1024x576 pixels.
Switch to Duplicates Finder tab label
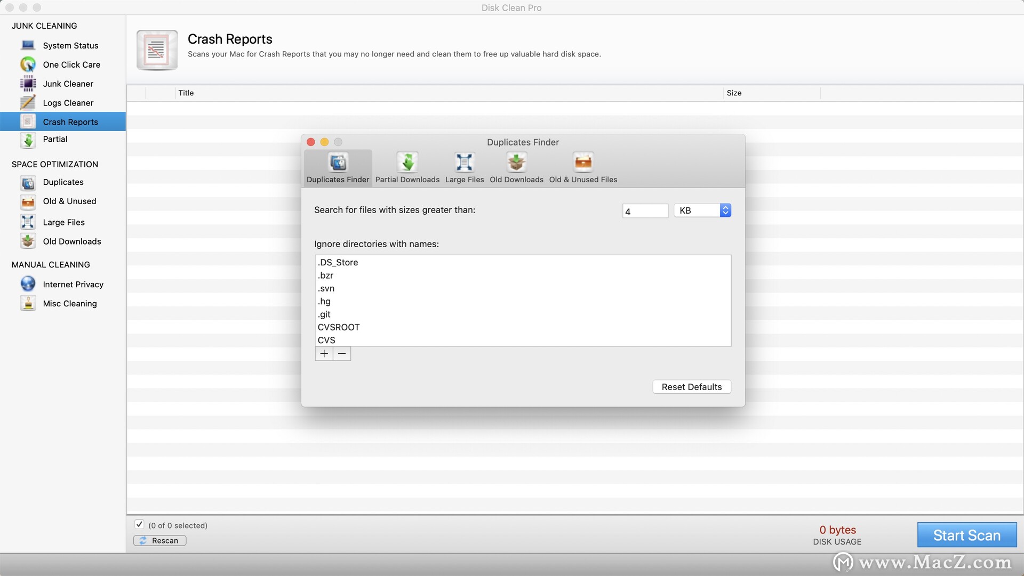pyautogui.click(x=338, y=180)
